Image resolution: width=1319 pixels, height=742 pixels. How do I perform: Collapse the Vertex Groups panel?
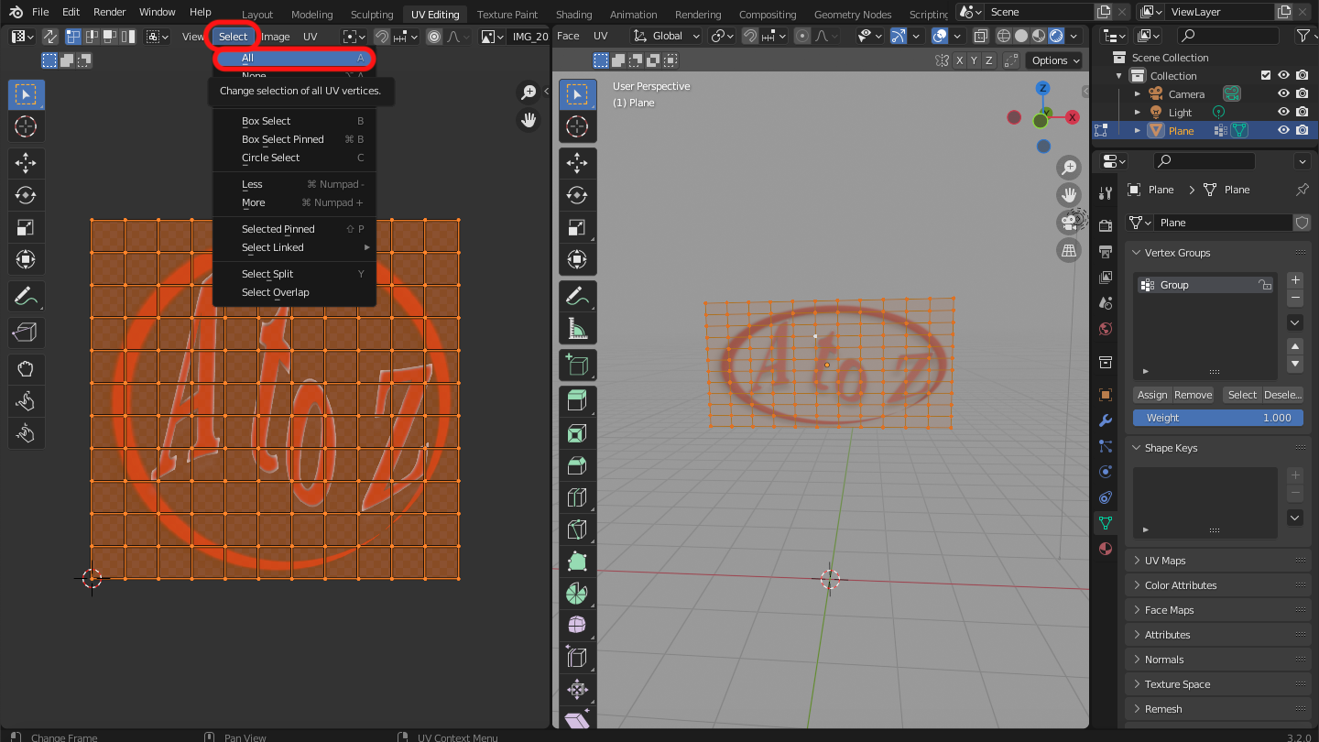pos(1137,253)
